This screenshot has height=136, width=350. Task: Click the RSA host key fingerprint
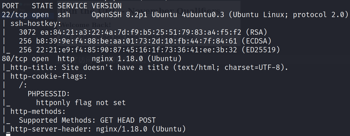(x=143, y=32)
